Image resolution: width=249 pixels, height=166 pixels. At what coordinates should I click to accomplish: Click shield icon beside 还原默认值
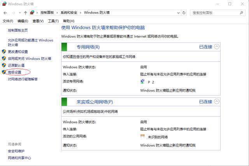4,65
